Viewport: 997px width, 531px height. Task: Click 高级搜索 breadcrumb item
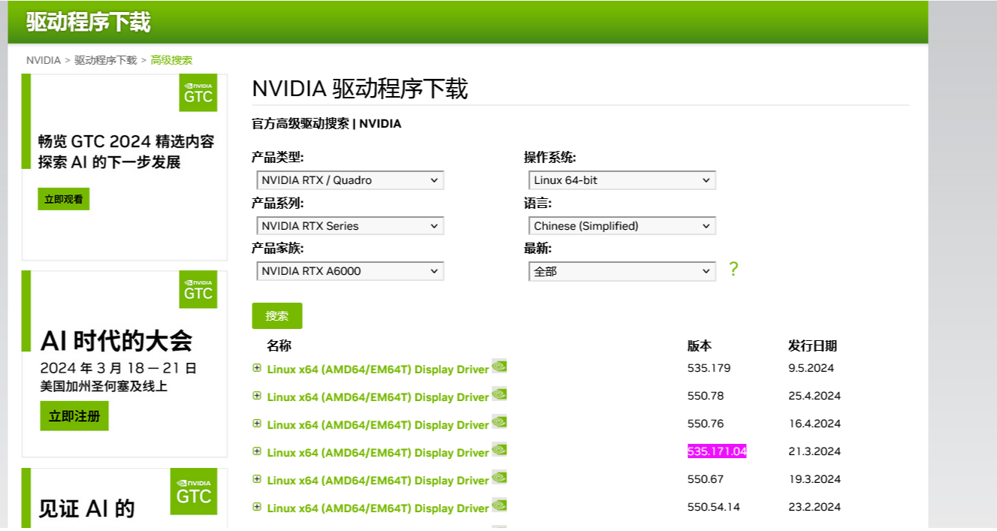point(171,60)
